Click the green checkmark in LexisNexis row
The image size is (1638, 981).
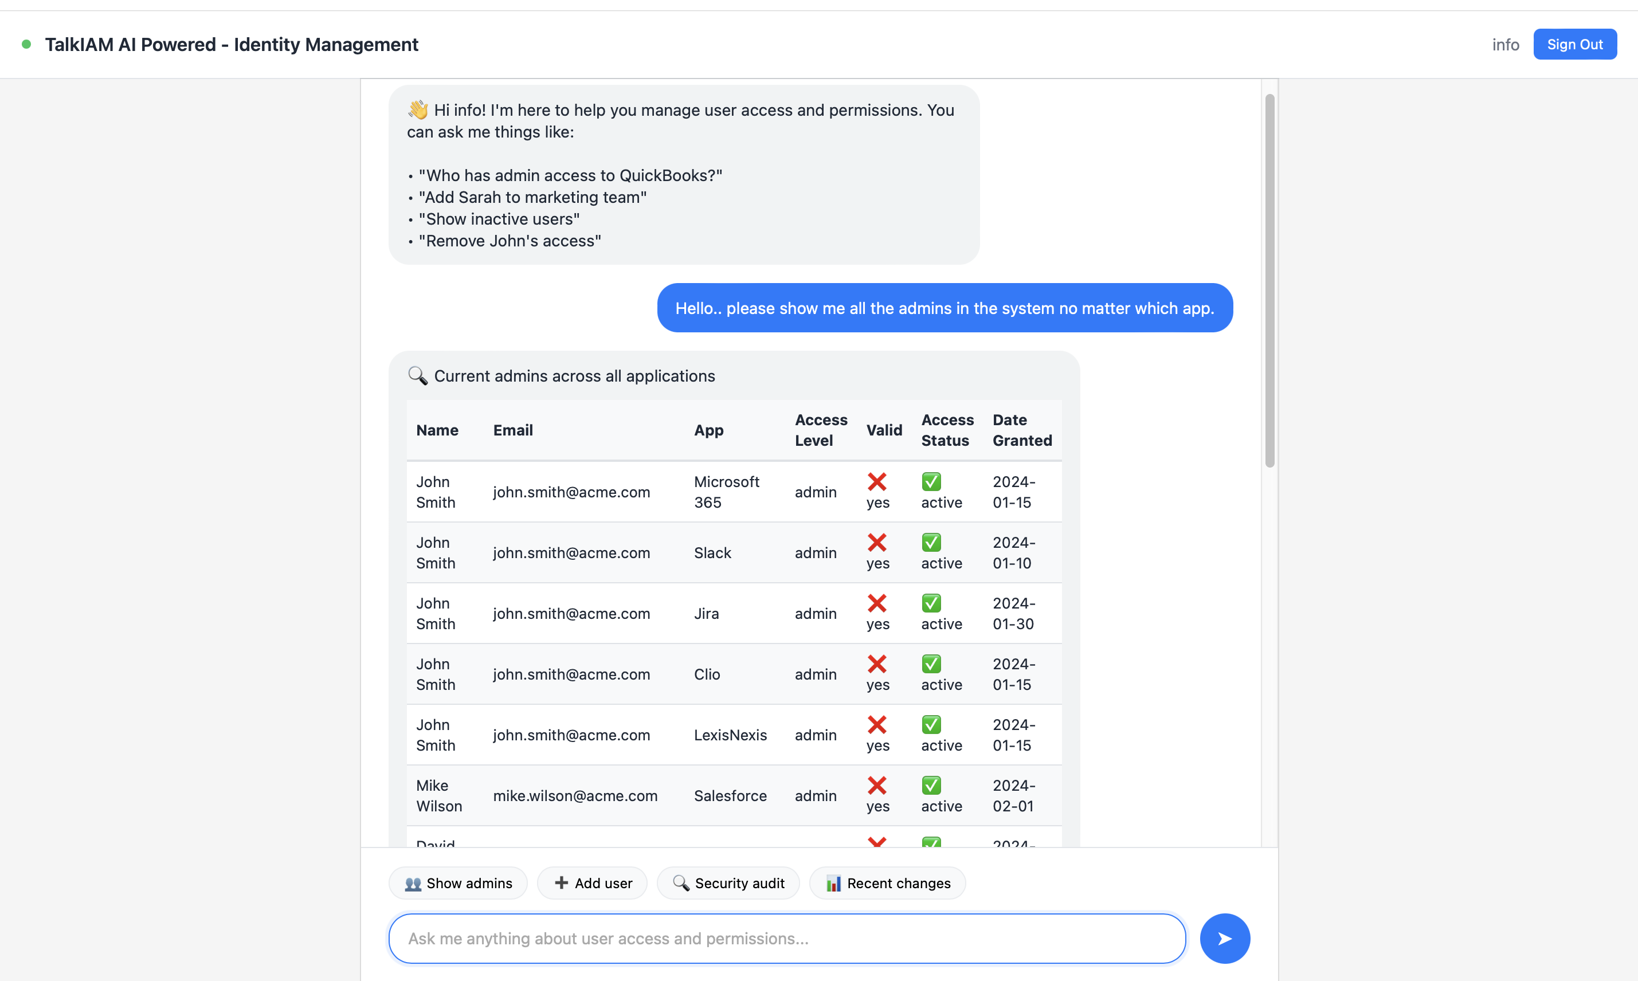pos(931,724)
